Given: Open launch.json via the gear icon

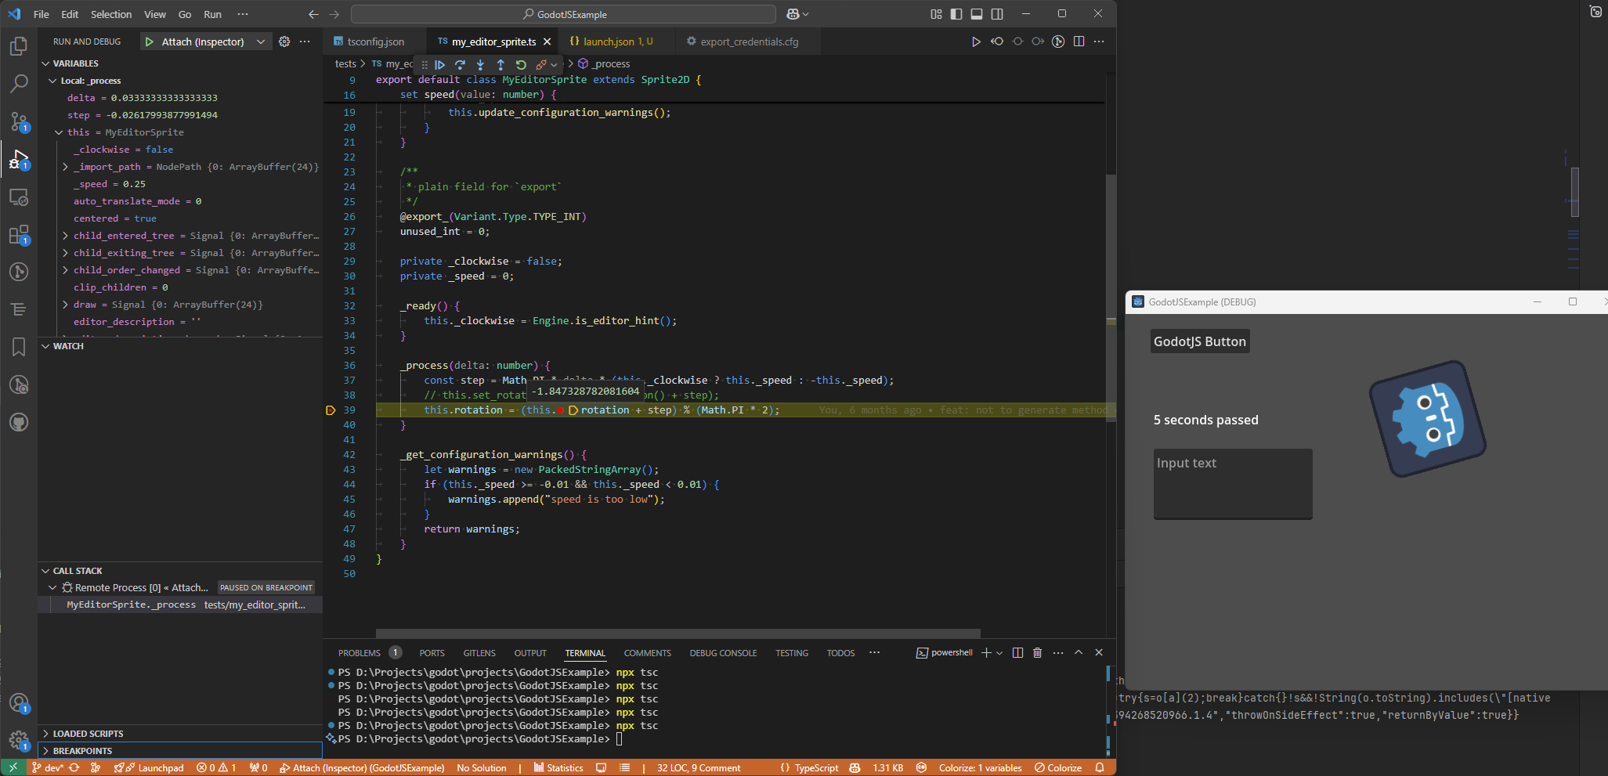Looking at the screenshot, I should tap(284, 42).
